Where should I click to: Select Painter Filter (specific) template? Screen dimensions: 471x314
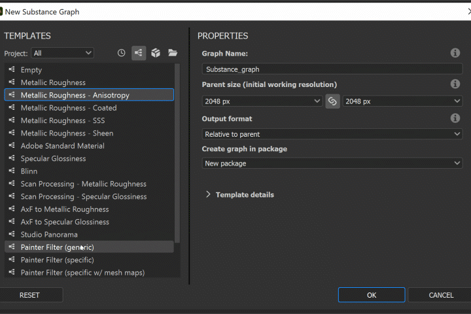pos(89,260)
